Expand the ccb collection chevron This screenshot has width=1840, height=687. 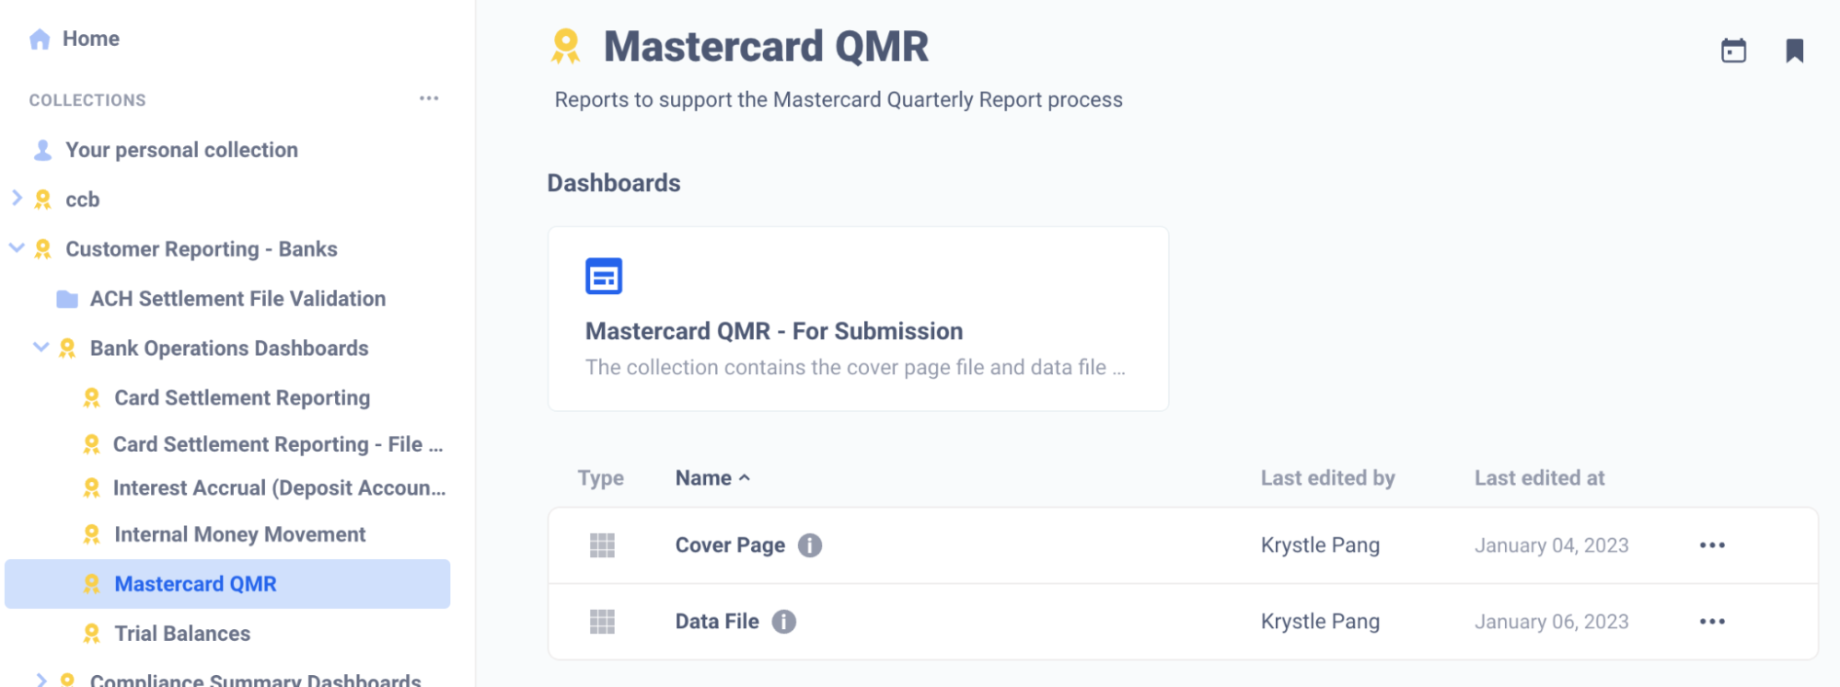pos(17,198)
